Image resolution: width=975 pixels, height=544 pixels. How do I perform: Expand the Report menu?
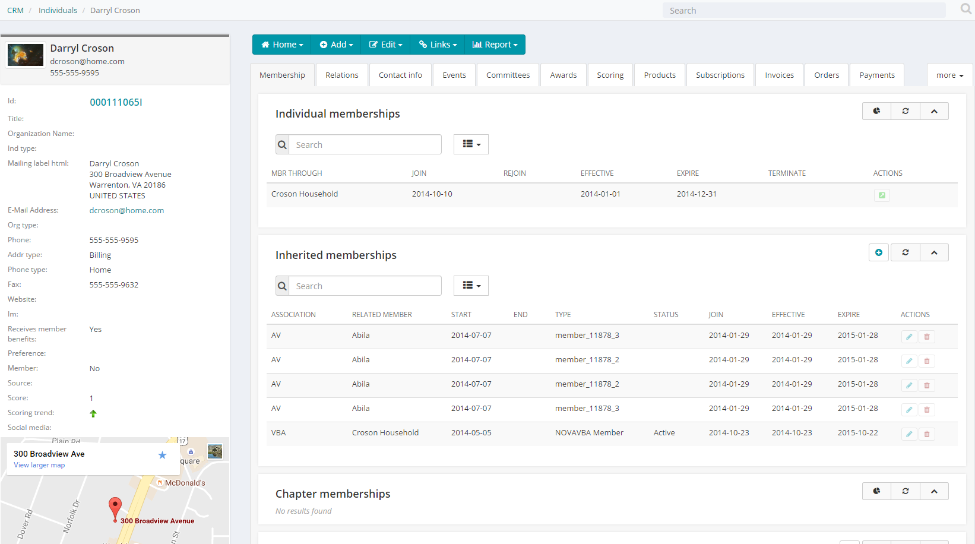click(495, 44)
